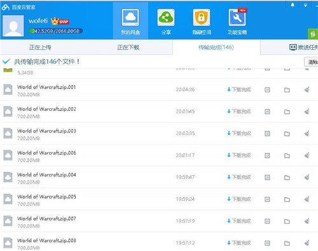This screenshot has width=318, height=251.
Task: Select the file name World of Warcraft.zip.005
Action: coord(46,197)
